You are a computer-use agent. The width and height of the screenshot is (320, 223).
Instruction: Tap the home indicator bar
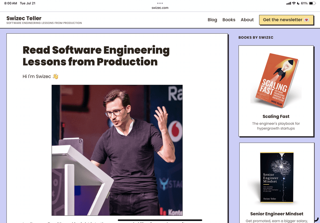(160, 220)
